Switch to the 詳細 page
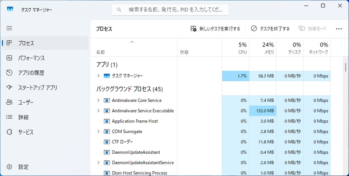 pos(45,117)
